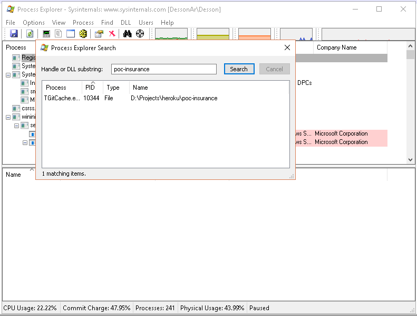Click the binoculars Find icon

click(127, 34)
